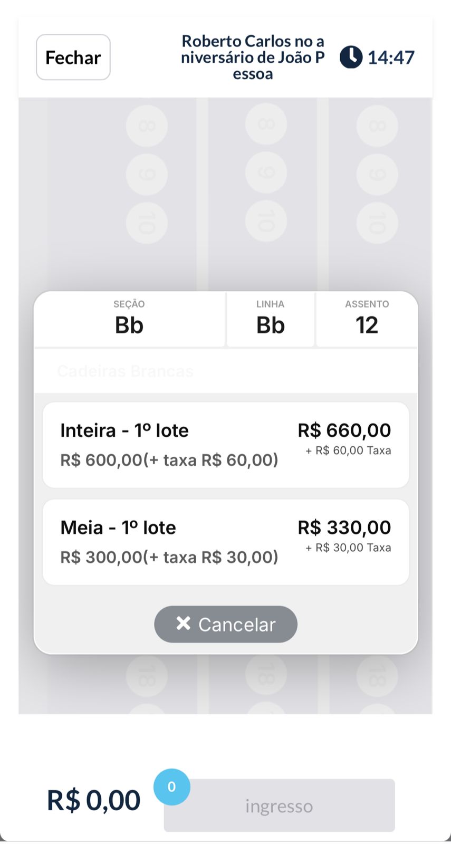Tap the Fechar button
The image size is (451, 844).
73,57
